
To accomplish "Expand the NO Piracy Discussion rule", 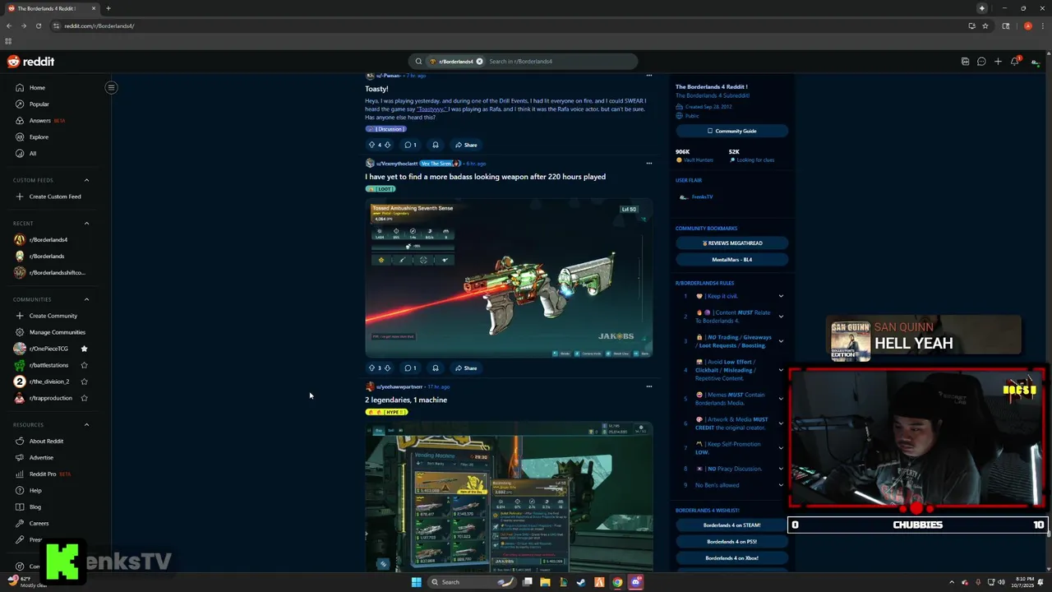I will click(x=781, y=469).
